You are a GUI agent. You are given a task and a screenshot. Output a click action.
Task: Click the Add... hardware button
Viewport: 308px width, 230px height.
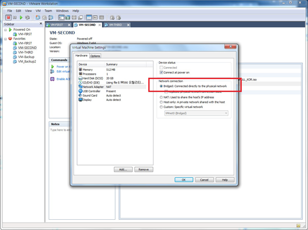pyautogui.click(x=123, y=170)
